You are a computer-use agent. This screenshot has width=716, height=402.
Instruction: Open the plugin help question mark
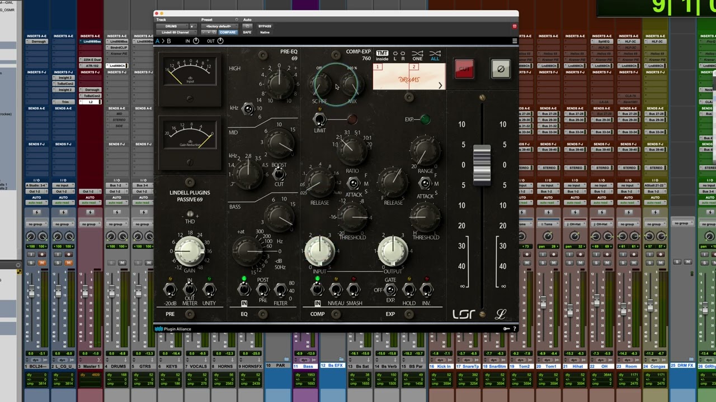tap(515, 329)
